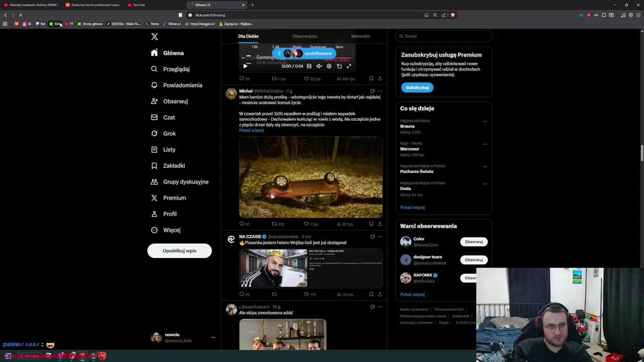
Task: Open options for Mercosur trend
Action: point(485,144)
